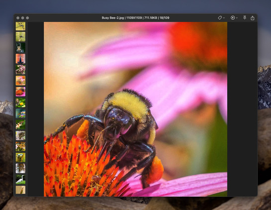Click the title text Busy Bee-2.jpg
This screenshot has height=210, width=271.
113,17
